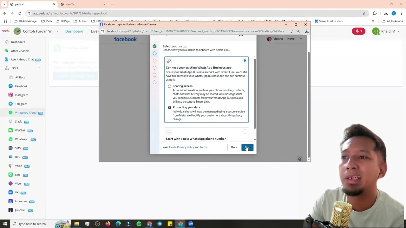The height and width of the screenshot is (228, 406).
Task: Open the RCS channel icon
Action: pos(10,157)
